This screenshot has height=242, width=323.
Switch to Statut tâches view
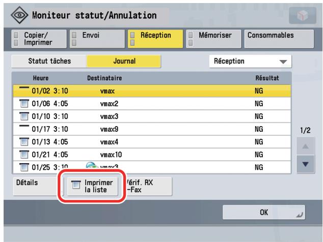[49, 61]
